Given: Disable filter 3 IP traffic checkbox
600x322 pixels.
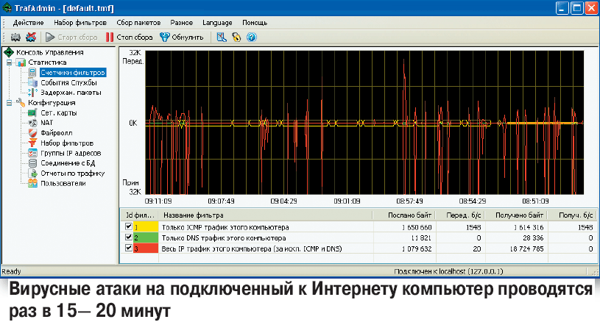Looking at the screenshot, I should [x=129, y=250].
